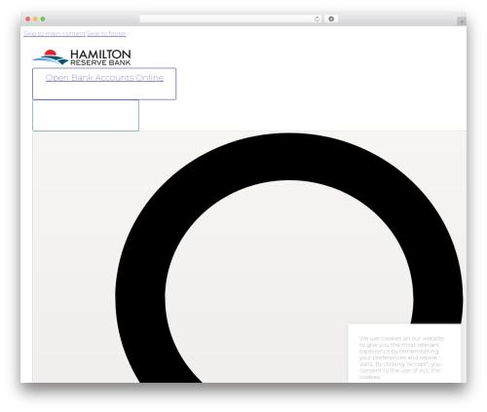
Task: Click the empty teal-outlined box below the link
Action: point(86,116)
